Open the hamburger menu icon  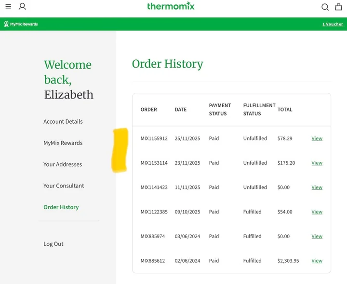(8, 6)
